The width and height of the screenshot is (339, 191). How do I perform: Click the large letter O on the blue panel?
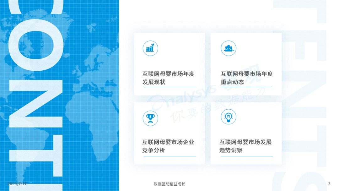[36, 45]
